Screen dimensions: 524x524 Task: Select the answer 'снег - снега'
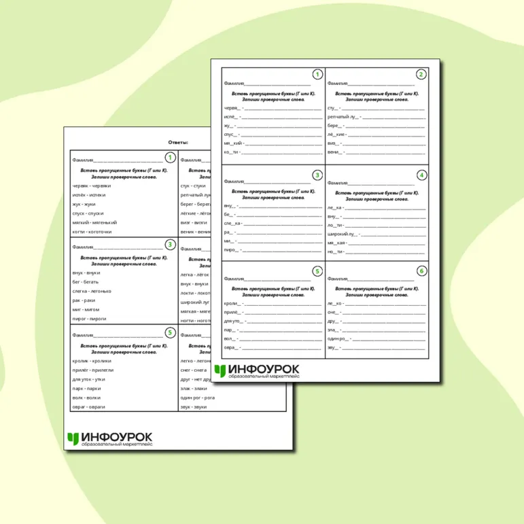pyautogui.click(x=194, y=370)
